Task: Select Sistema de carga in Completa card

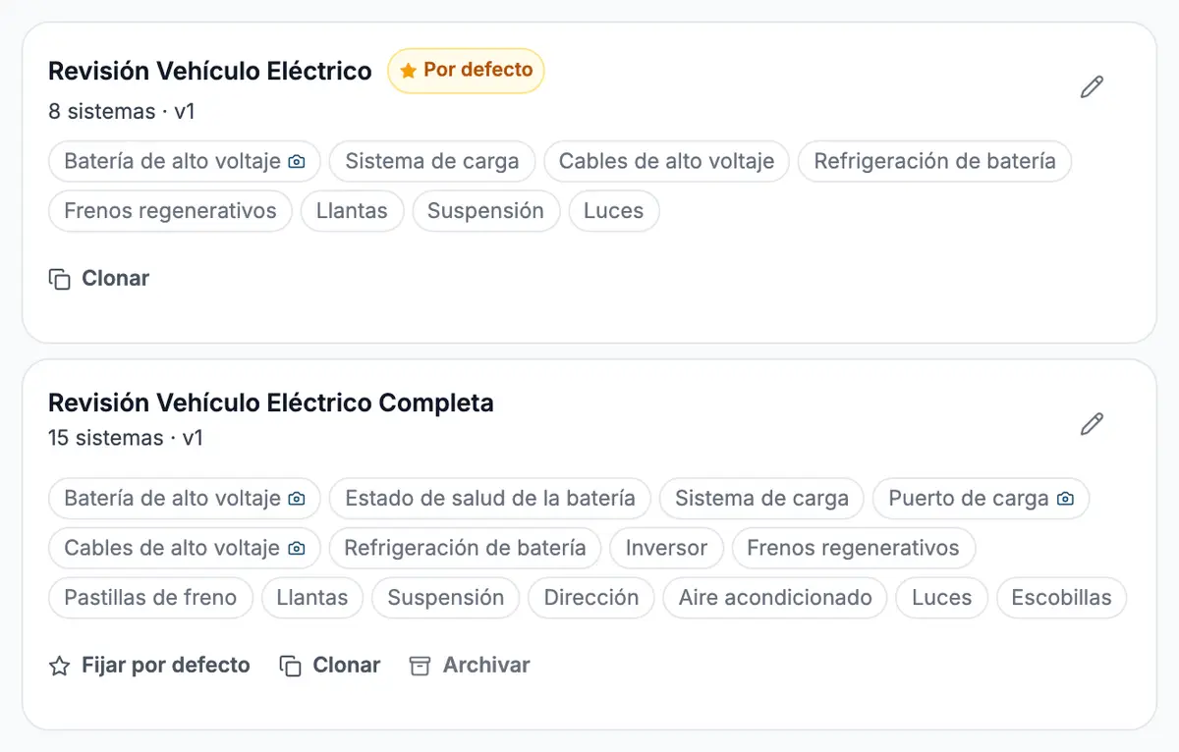Action: pos(761,499)
